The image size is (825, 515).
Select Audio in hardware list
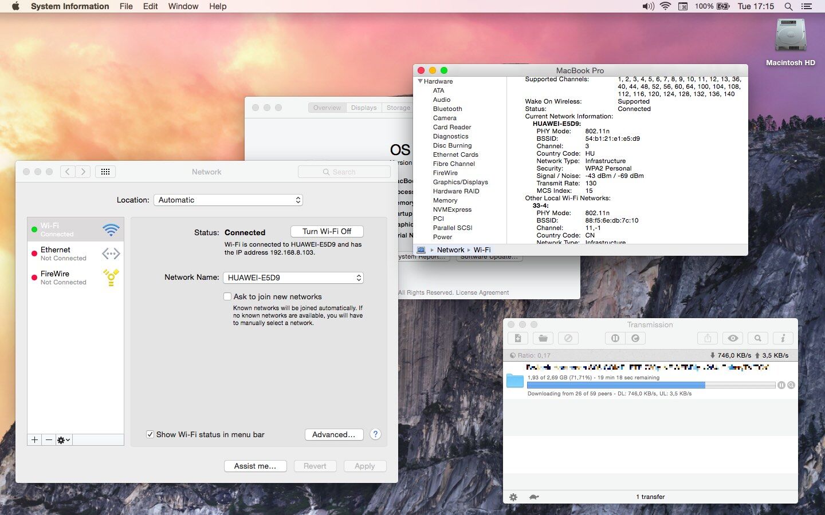pyautogui.click(x=442, y=100)
